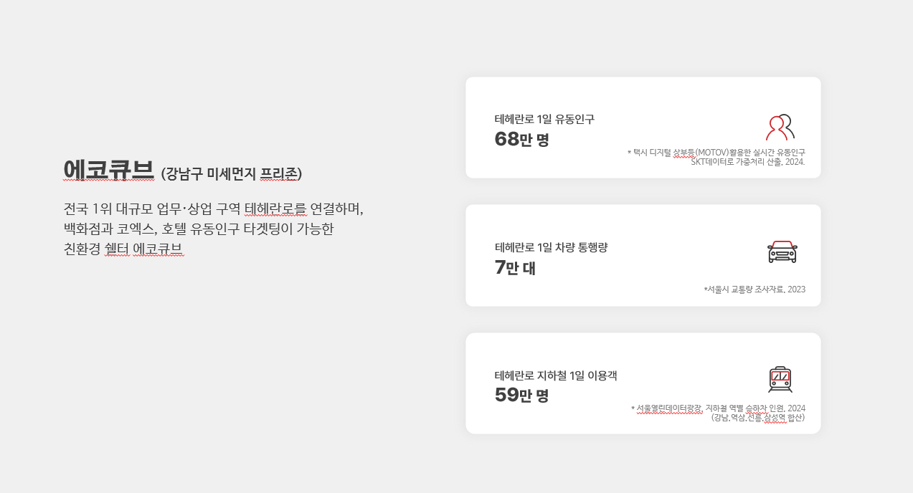Click the 강남,역삼,선릉,삼성역 합산 footnote

[758, 417]
